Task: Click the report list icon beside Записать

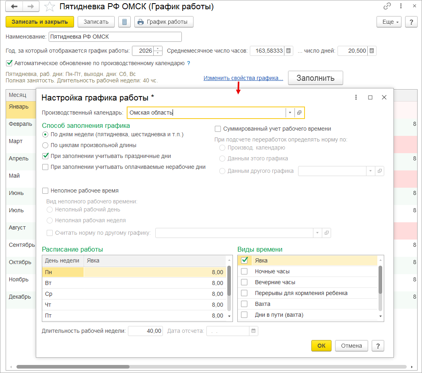Action: click(124, 22)
